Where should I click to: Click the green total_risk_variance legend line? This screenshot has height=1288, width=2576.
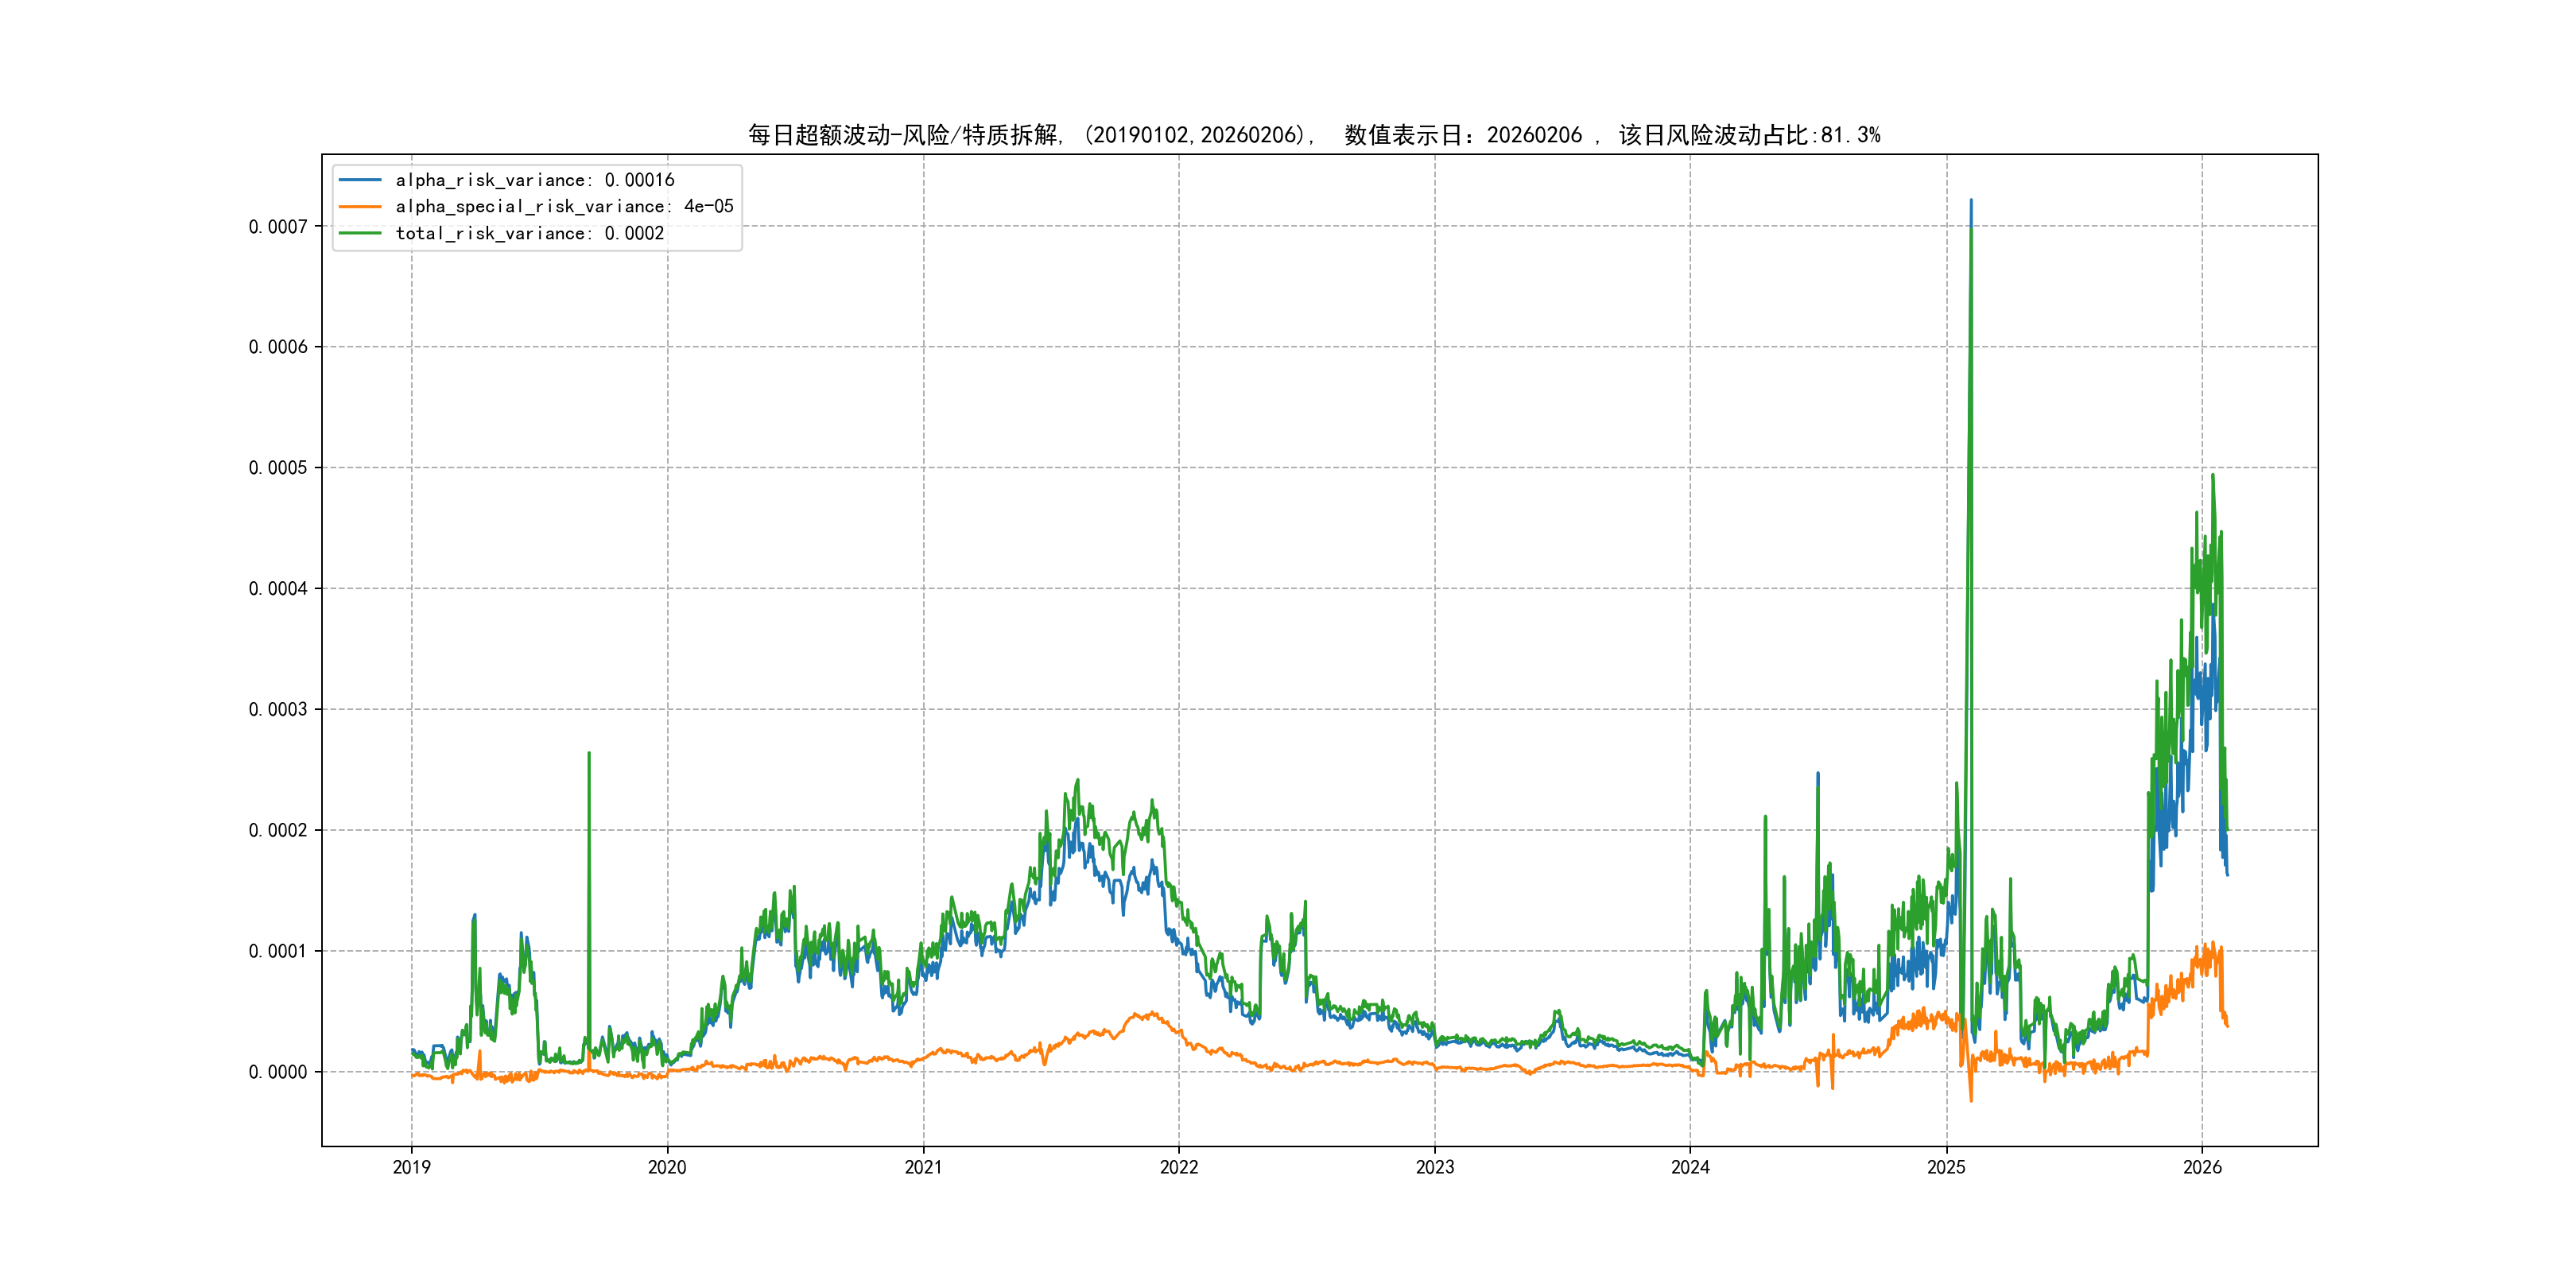pos(360,233)
